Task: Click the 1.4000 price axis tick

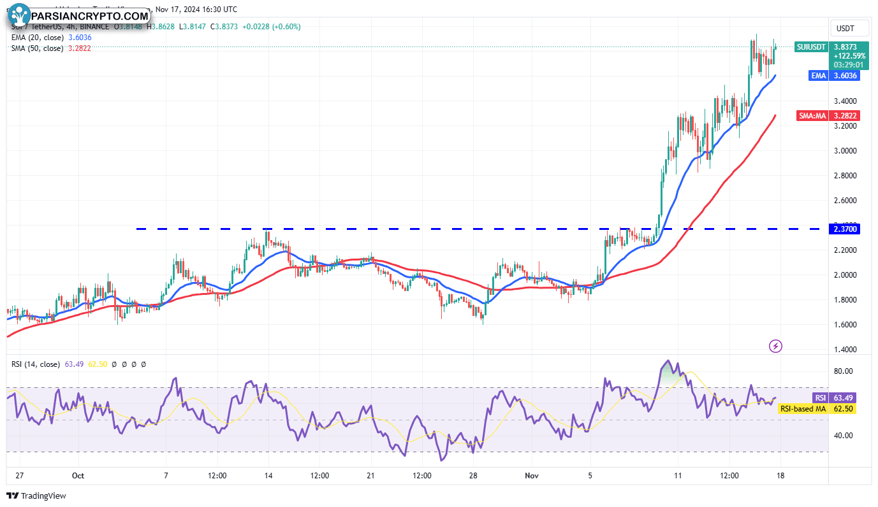Action: tap(844, 350)
